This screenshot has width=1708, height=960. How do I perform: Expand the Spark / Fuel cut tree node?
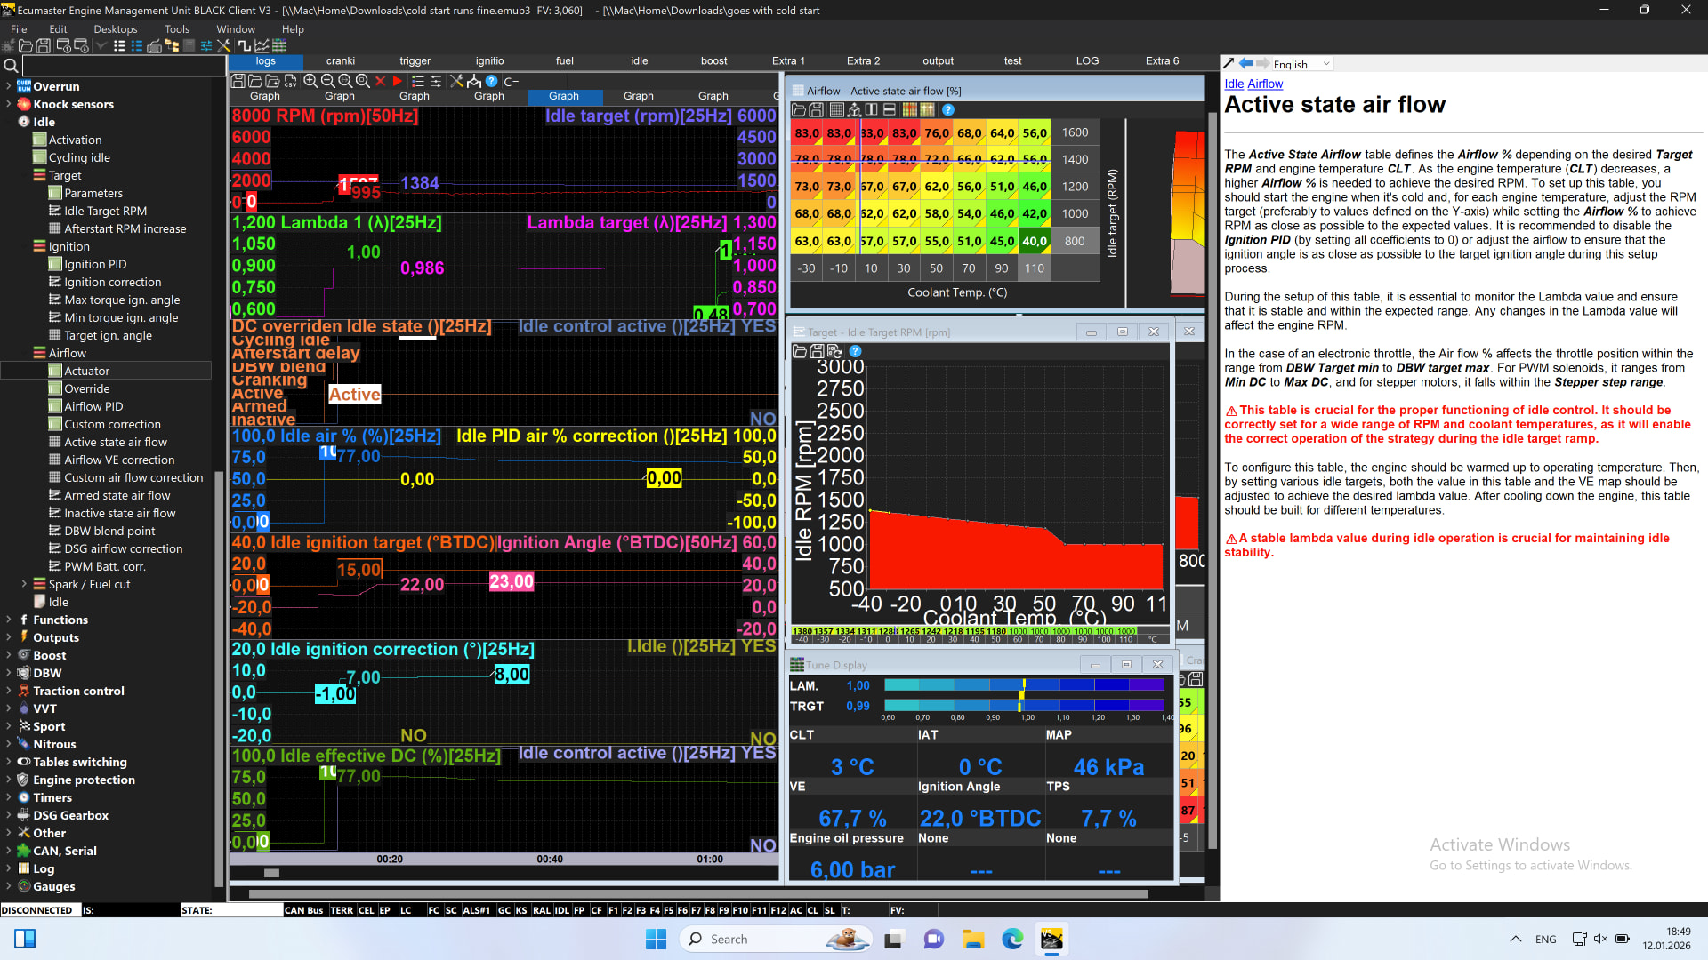24,584
